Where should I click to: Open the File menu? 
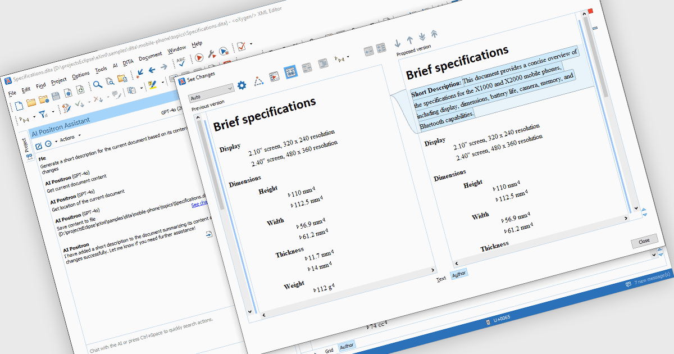(x=12, y=93)
